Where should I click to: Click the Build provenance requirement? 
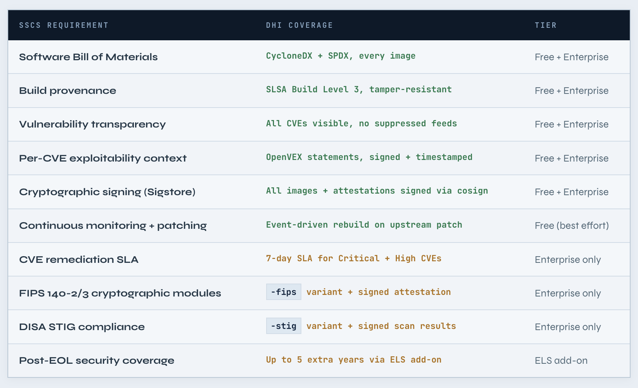tap(68, 91)
